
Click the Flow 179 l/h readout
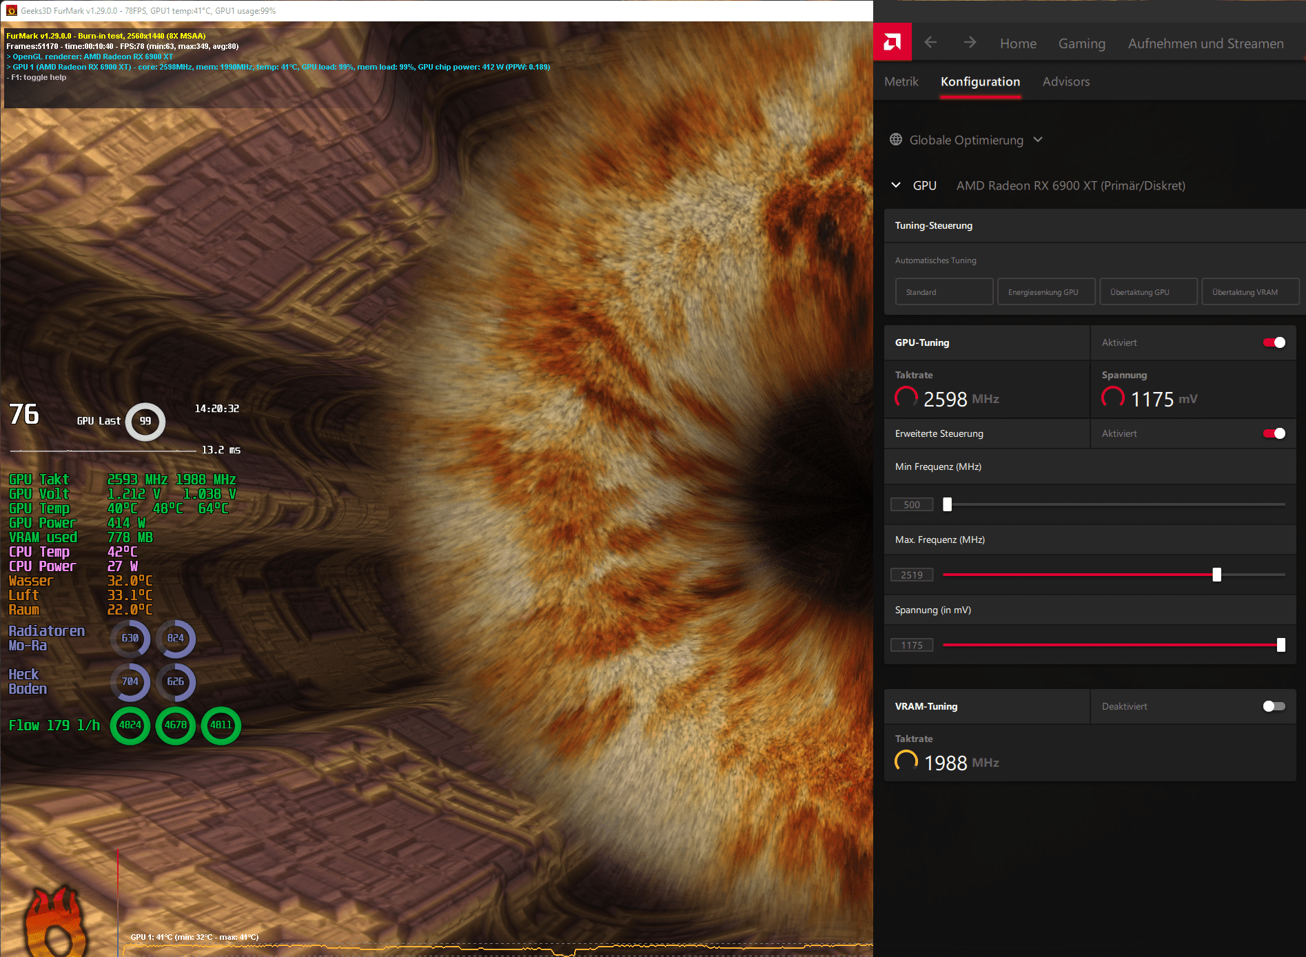coord(54,725)
